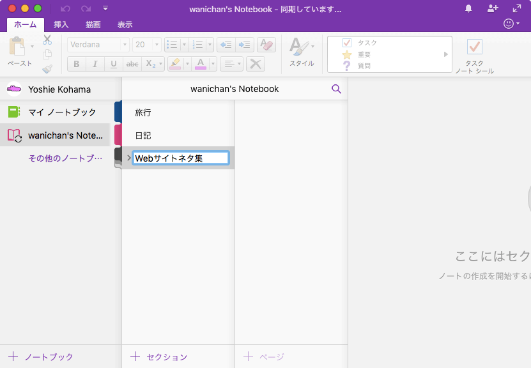Click the wanichan's Notebook header title
The width and height of the screenshot is (531, 368).
[x=235, y=89]
